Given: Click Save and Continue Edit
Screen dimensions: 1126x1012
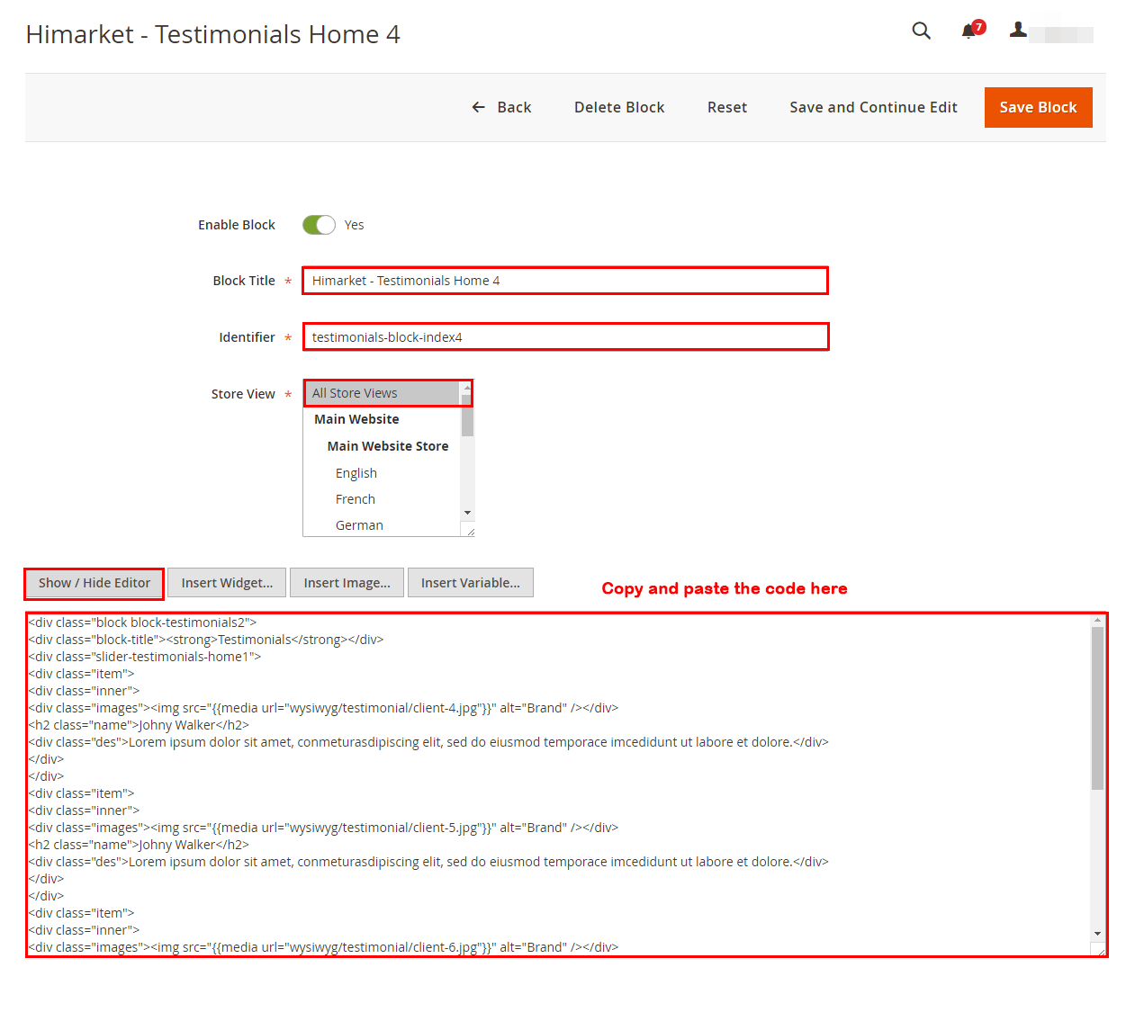Looking at the screenshot, I should pyautogui.click(x=873, y=107).
